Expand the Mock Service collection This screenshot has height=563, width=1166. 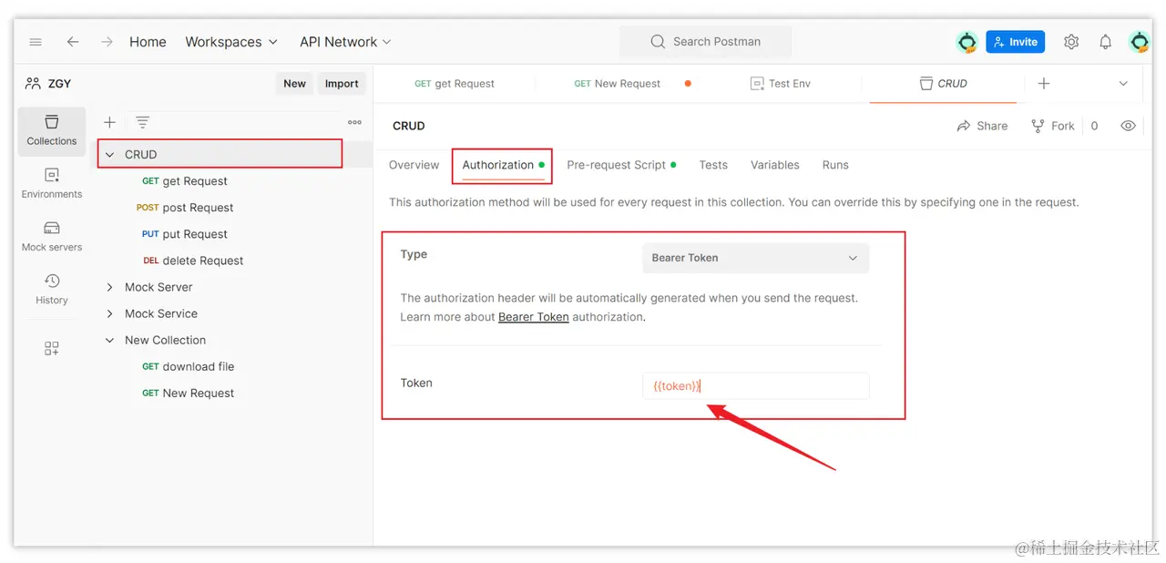click(x=109, y=313)
